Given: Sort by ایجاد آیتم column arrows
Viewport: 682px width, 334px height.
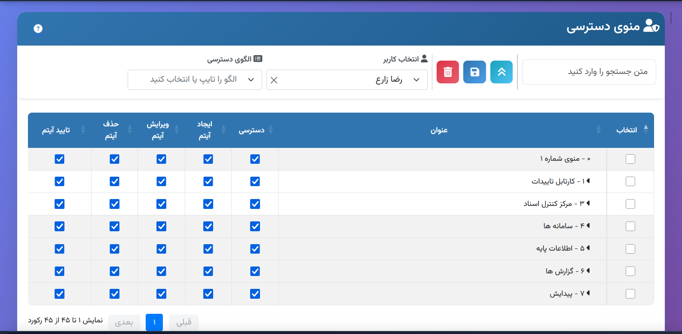Looking at the screenshot, I should coord(223,129).
